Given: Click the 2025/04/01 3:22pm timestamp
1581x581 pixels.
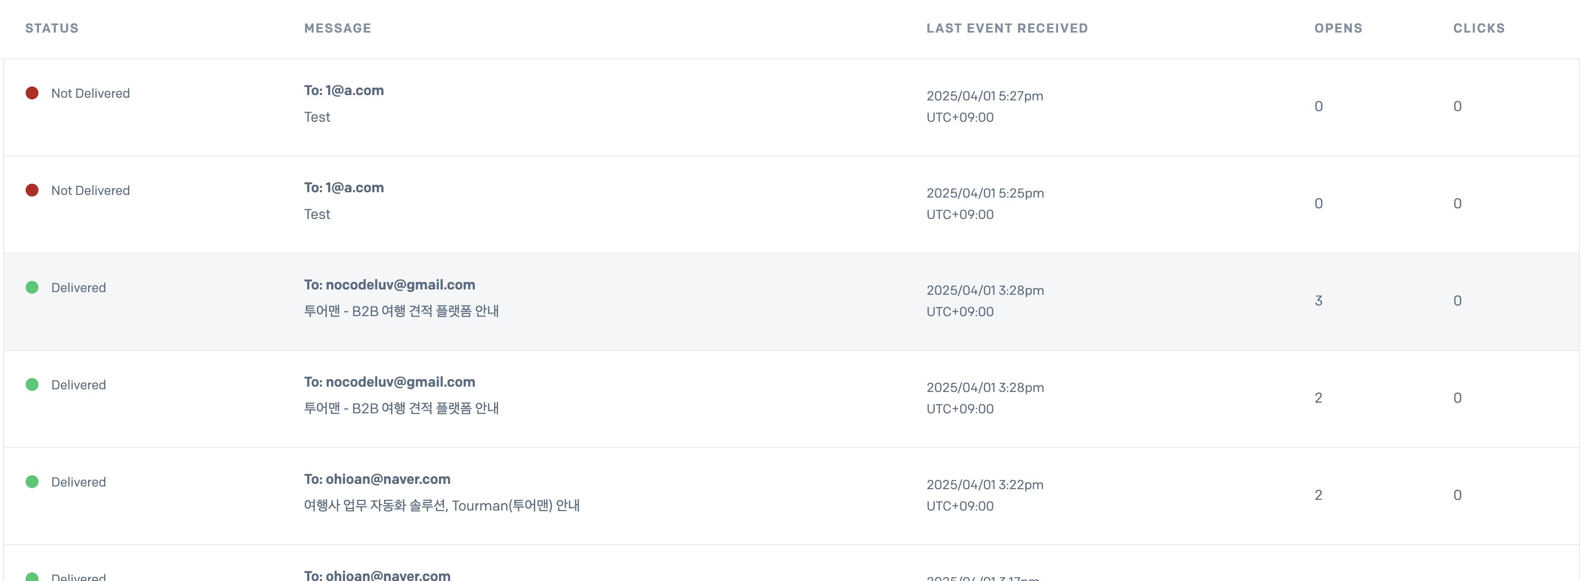Looking at the screenshot, I should pyautogui.click(x=984, y=485).
